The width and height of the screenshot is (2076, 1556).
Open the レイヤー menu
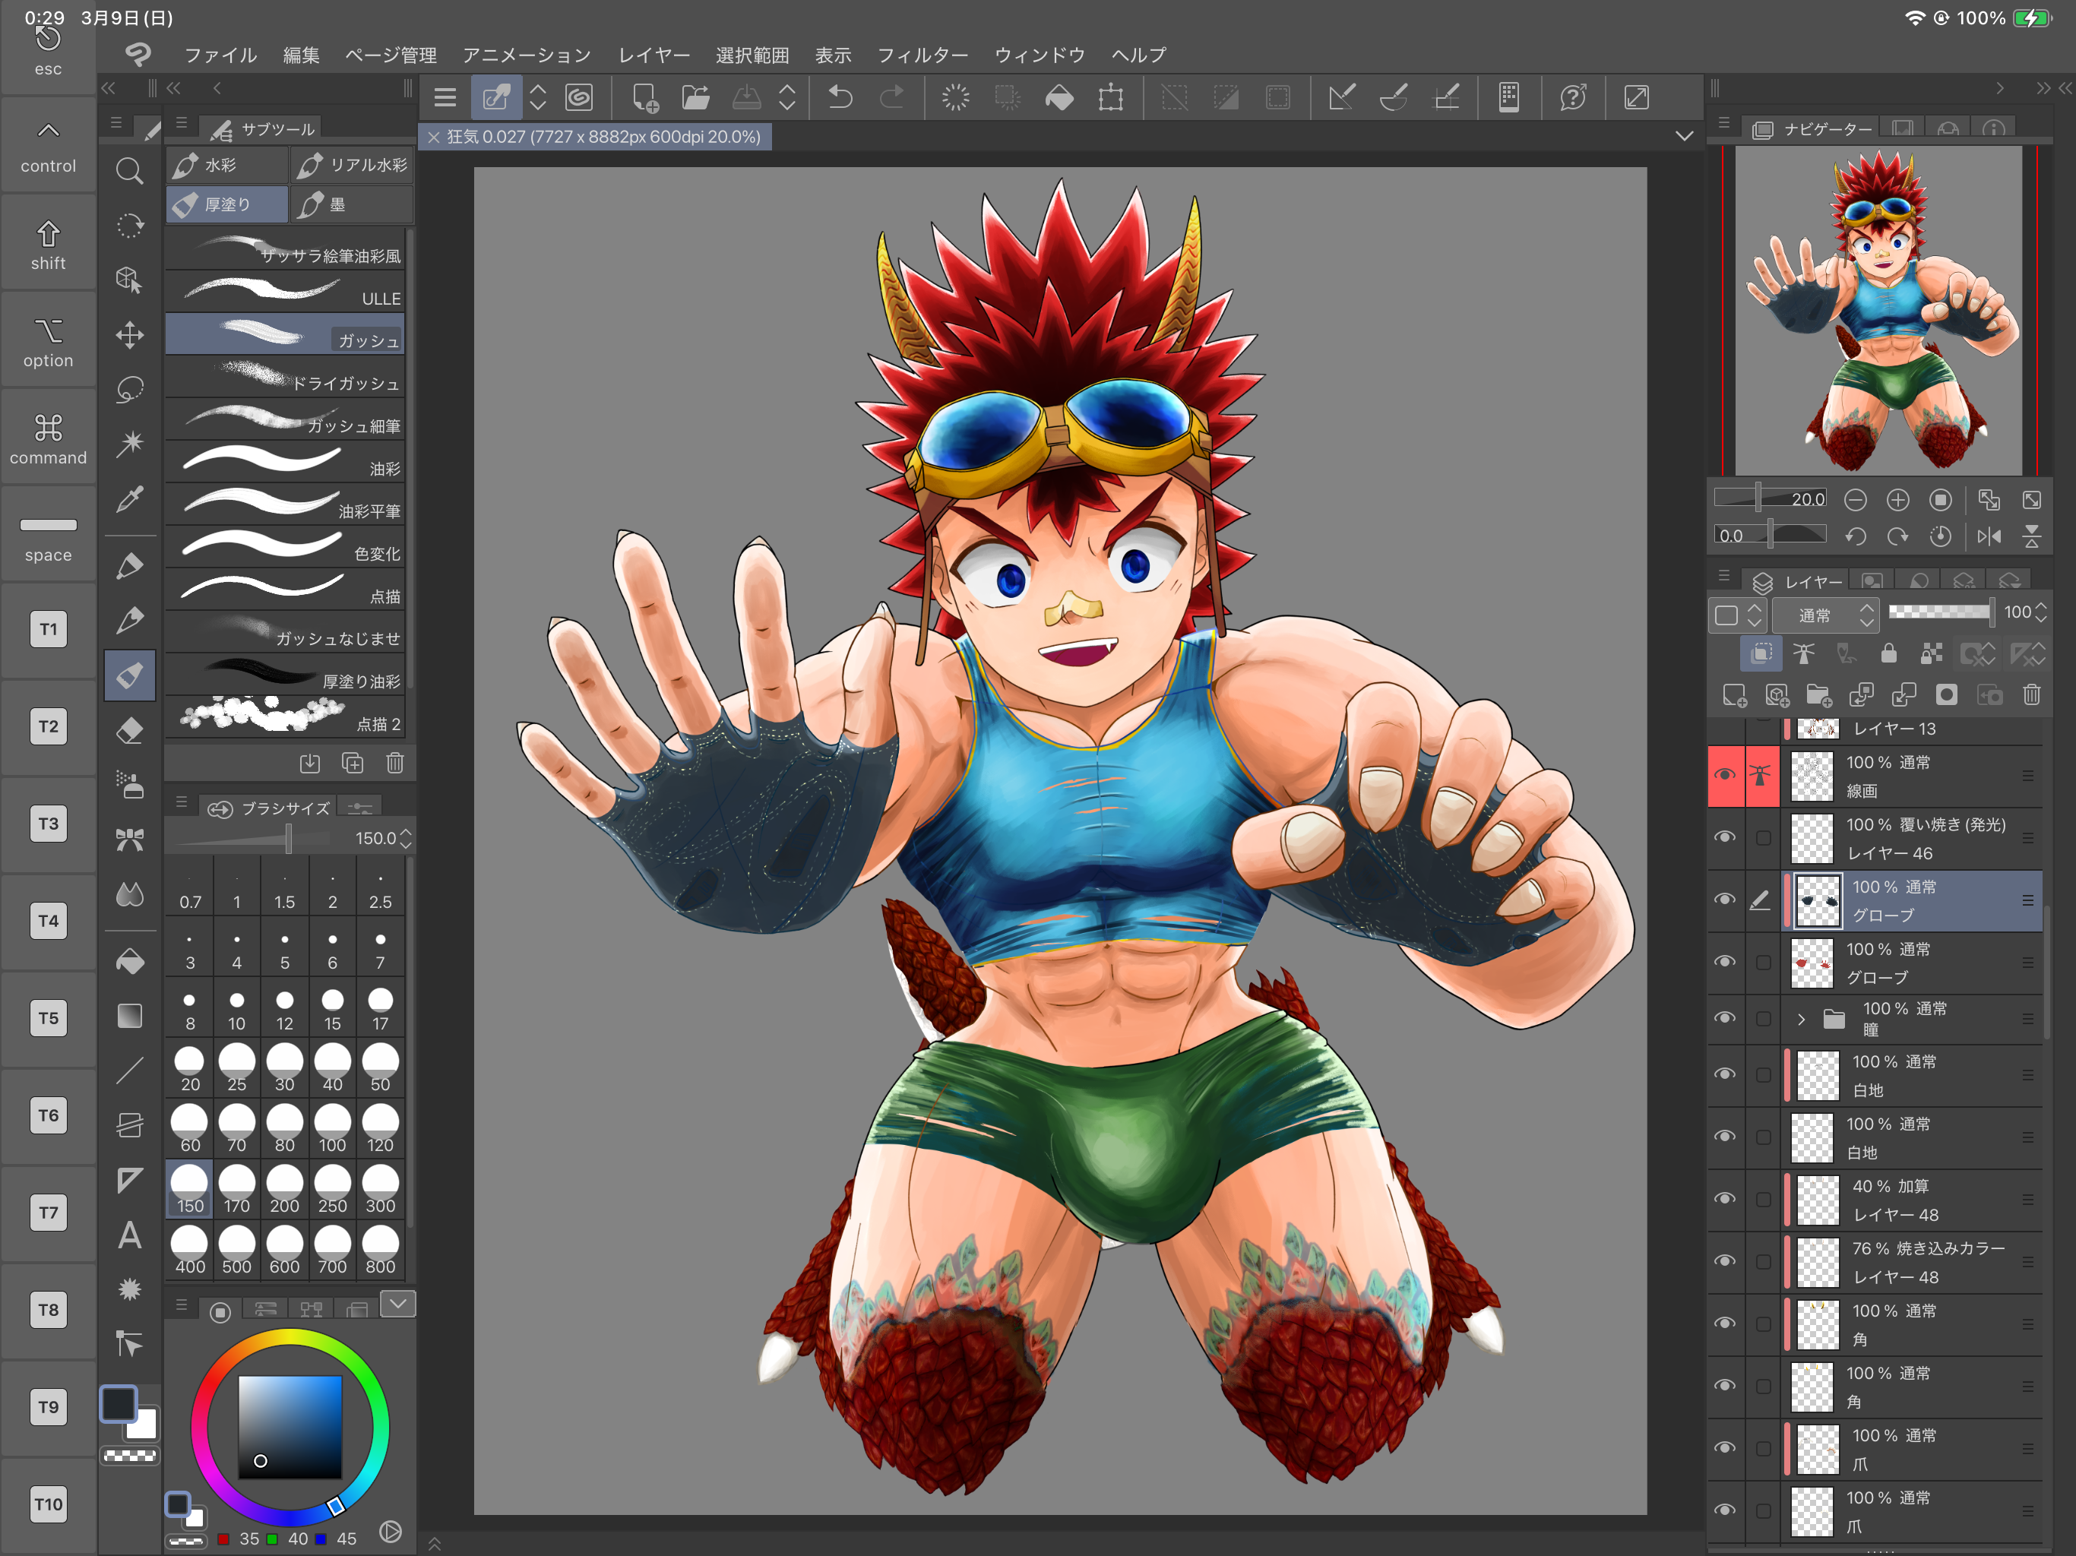tap(653, 55)
